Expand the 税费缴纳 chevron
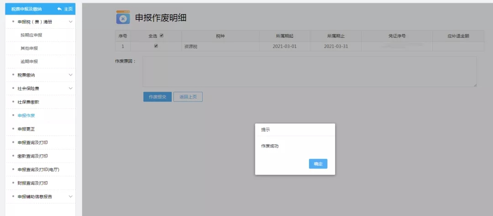Viewport: 493px width, 216px height. [70, 75]
